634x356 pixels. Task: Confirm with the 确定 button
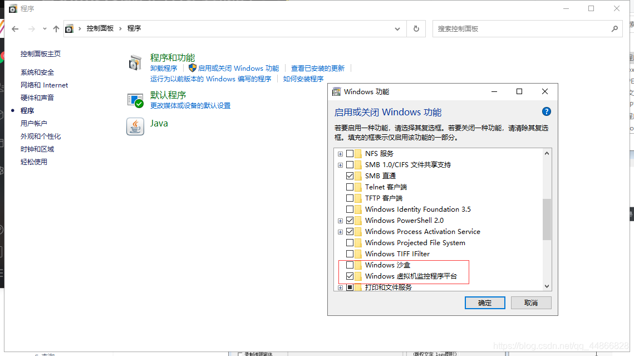point(485,303)
